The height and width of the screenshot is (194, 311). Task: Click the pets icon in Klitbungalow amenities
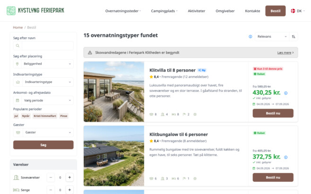tap(195, 178)
